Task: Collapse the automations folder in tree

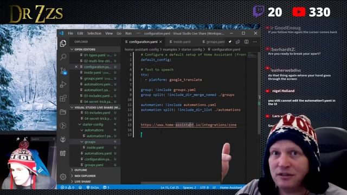Action: pos(82,130)
